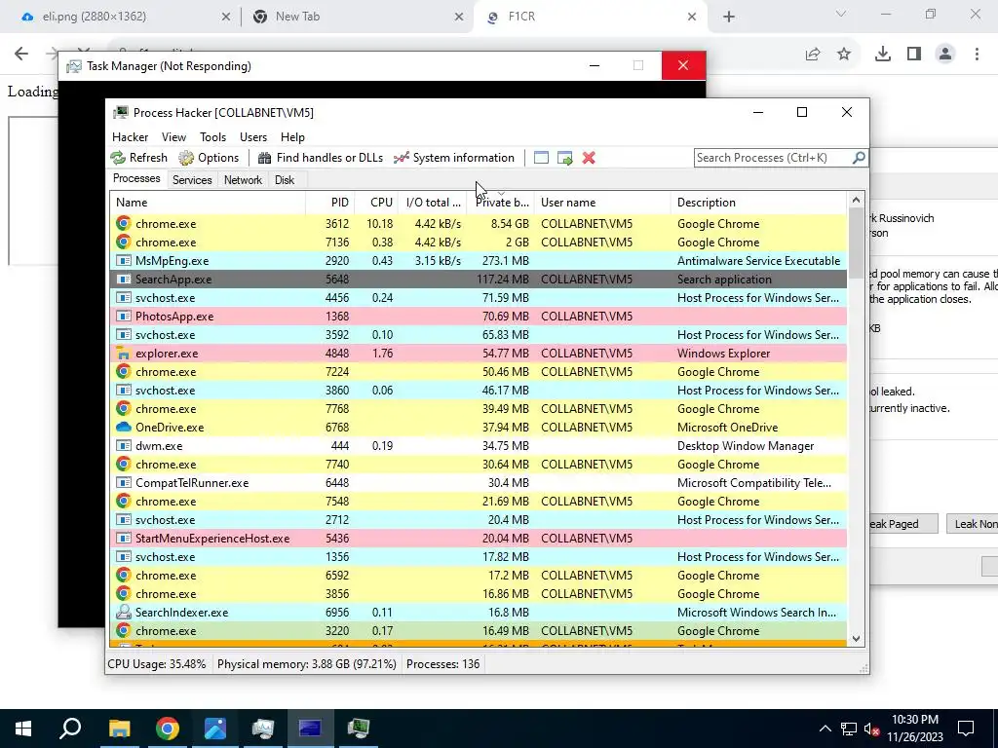Screen dimensions: 998x748
Task: Select the dwm.exe process row
Action: [x=478, y=446]
